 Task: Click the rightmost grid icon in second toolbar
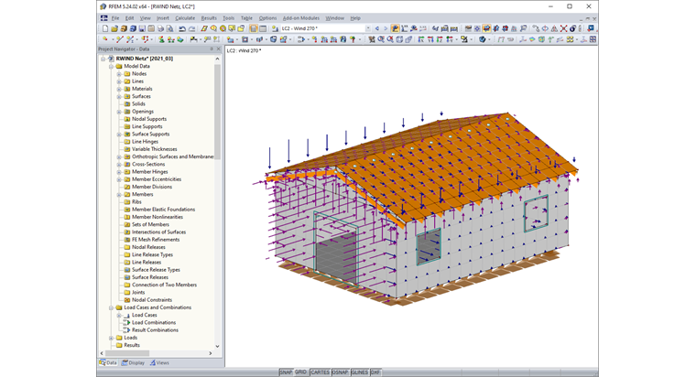[593, 39]
